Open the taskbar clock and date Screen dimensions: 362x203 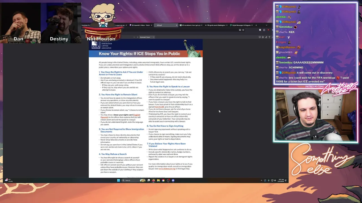281,180
